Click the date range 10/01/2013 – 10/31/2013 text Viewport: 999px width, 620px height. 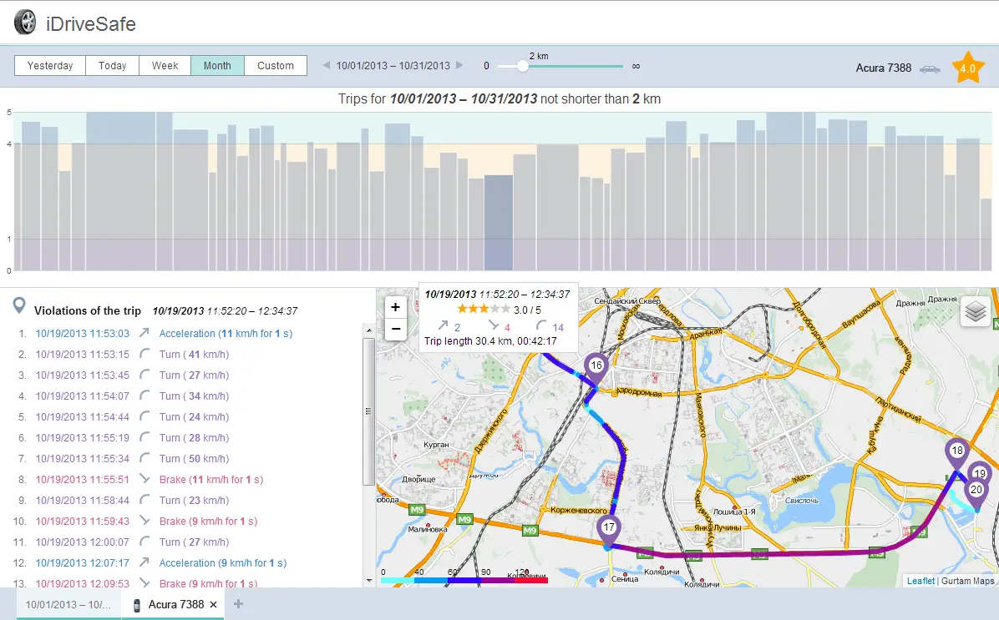(x=393, y=66)
